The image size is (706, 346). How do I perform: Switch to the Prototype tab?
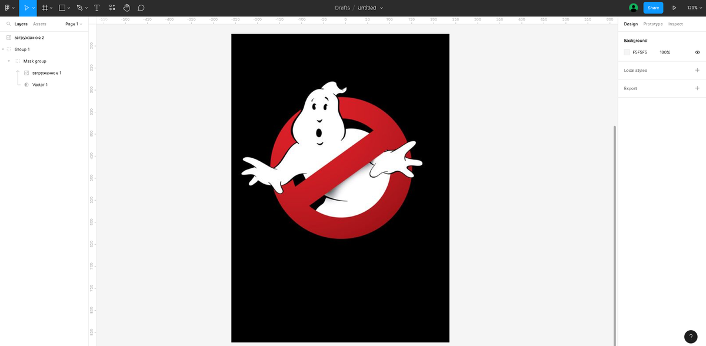[652, 24]
